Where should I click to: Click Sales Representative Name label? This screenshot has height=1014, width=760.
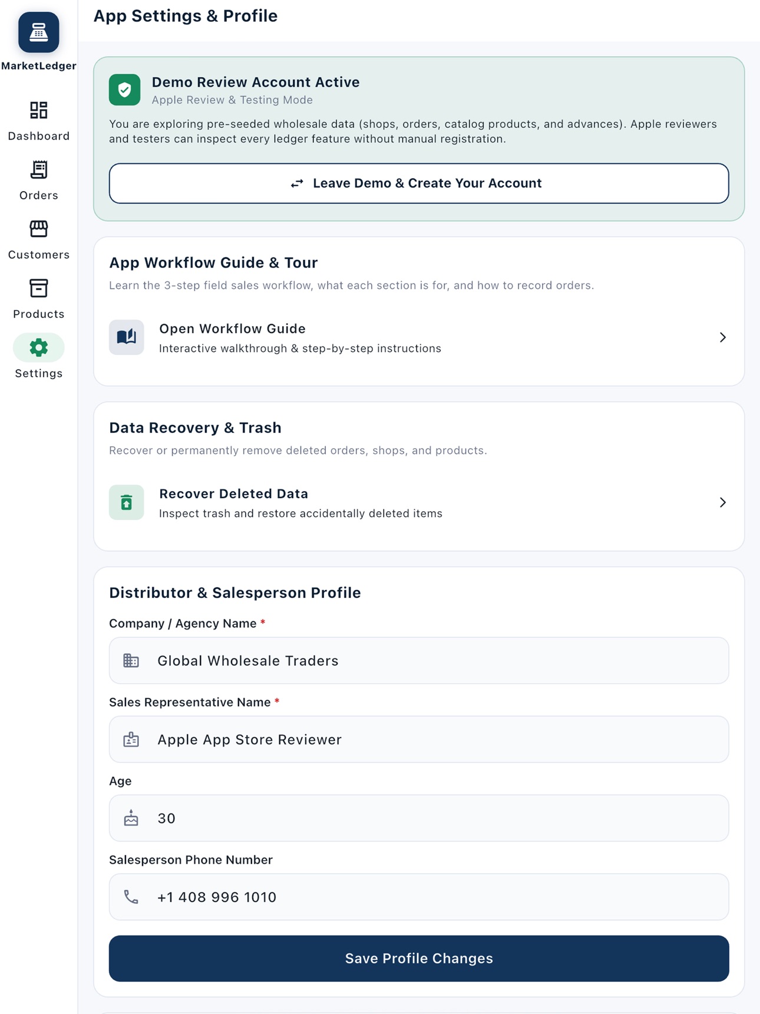pyautogui.click(x=190, y=703)
